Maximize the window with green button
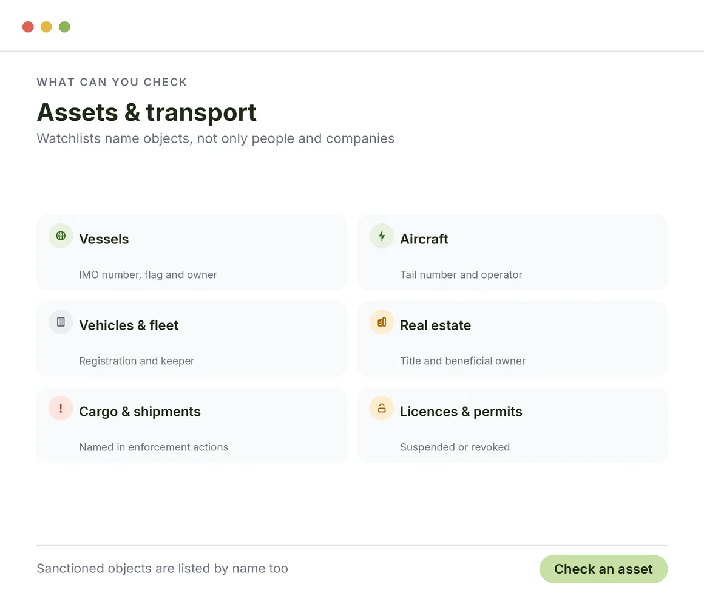Image resolution: width=704 pixels, height=607 pixels. click(x=65, y=27)
